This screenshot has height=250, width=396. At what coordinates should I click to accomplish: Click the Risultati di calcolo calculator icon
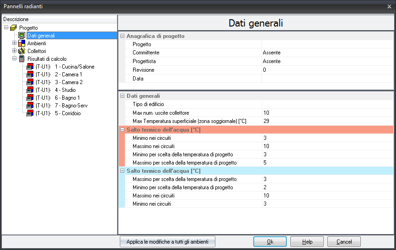click(x=22, y=59)
